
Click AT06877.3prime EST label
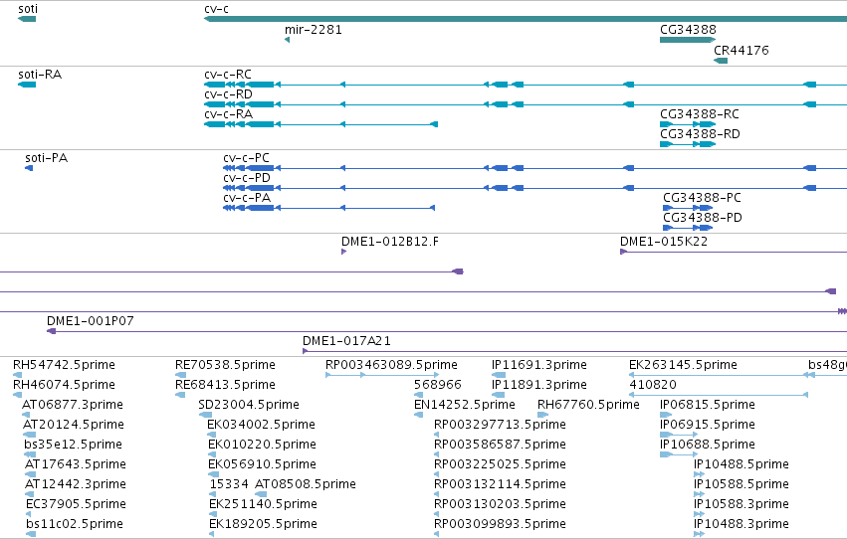click(x=73, y=405)
